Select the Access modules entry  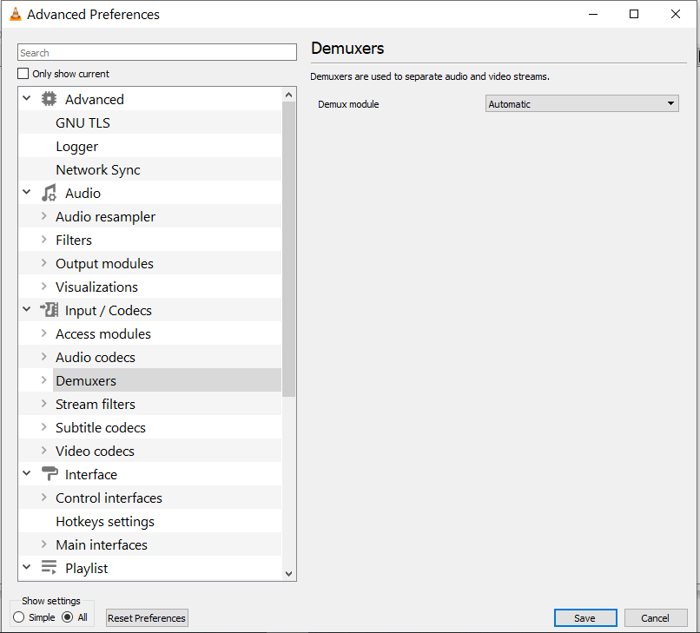103,334
